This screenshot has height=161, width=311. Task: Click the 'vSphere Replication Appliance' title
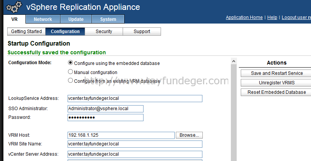[x=83, y=7]
